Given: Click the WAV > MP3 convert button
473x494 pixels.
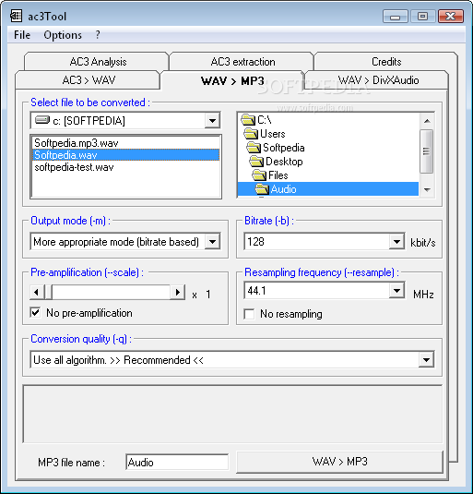Looking at the screenshot, I should point(339,462).
